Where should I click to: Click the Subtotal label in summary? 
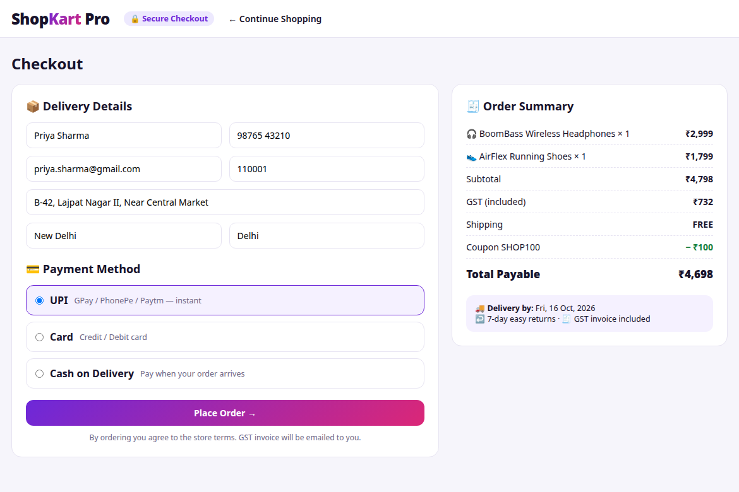[x=484, y=179]
